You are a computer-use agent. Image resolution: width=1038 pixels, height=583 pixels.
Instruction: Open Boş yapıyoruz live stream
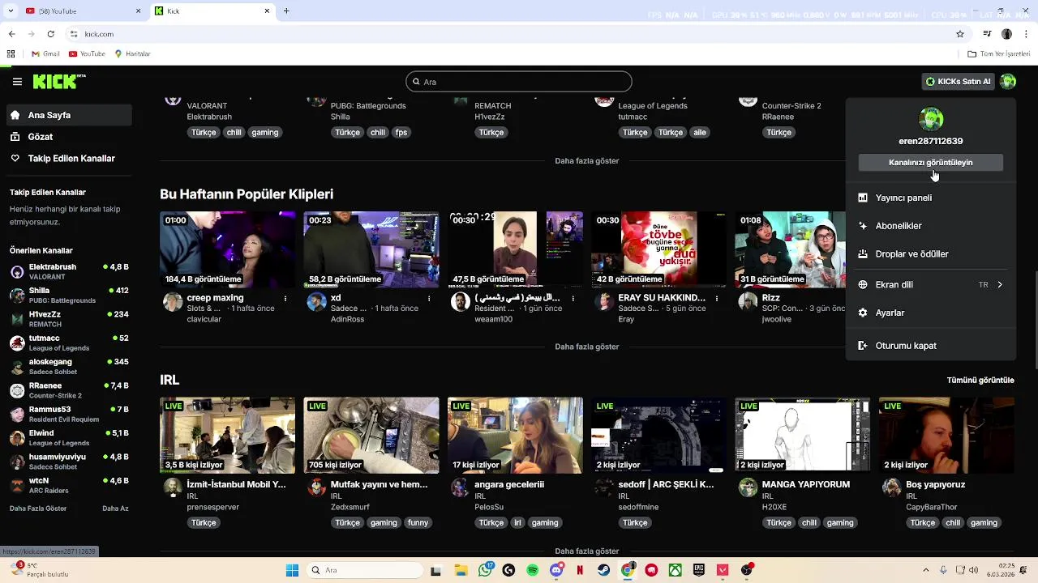(x=946, y=435)
